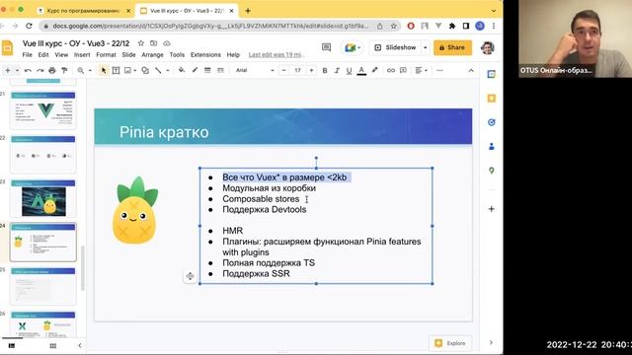Switch to the first browser tab about programming course
Screen dimensions: 632x355
click(83, 11)
